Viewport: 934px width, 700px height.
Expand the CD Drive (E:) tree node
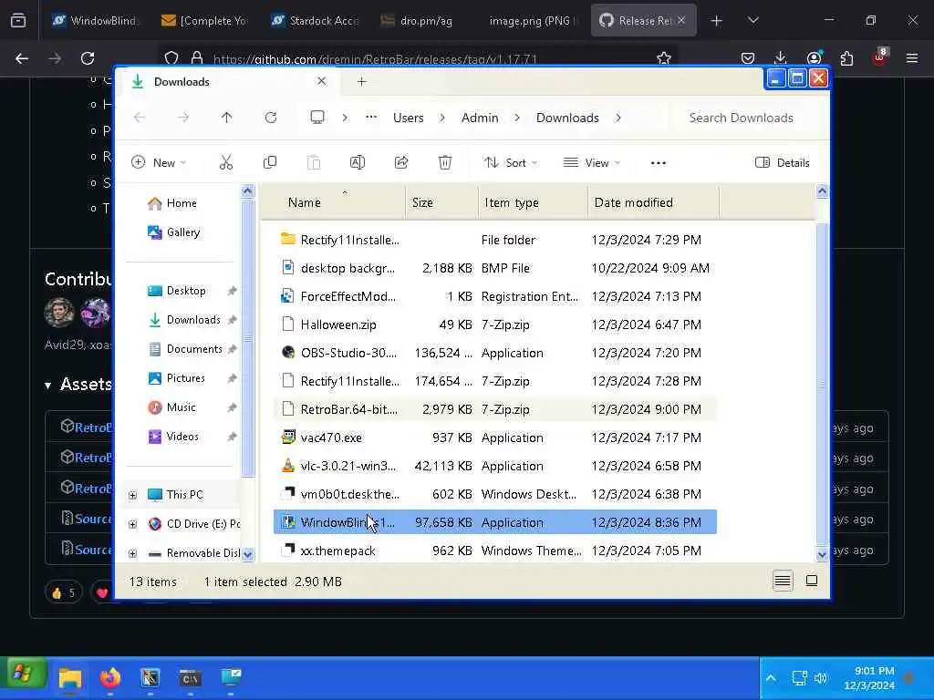click(x=132, y=524)
